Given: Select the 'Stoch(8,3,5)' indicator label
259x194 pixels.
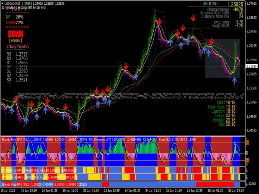Looking at the screenshot, I should click(x=166, y=140).
